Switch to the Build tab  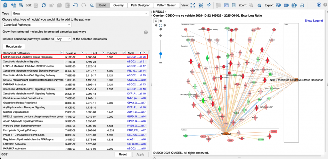coord(103,5)
